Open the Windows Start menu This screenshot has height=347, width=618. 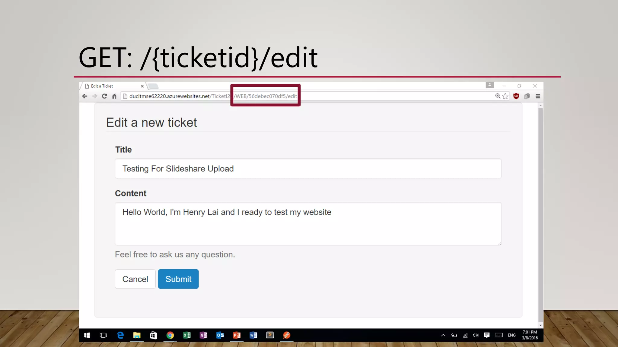pyautogui.click(x=87, y=335)
